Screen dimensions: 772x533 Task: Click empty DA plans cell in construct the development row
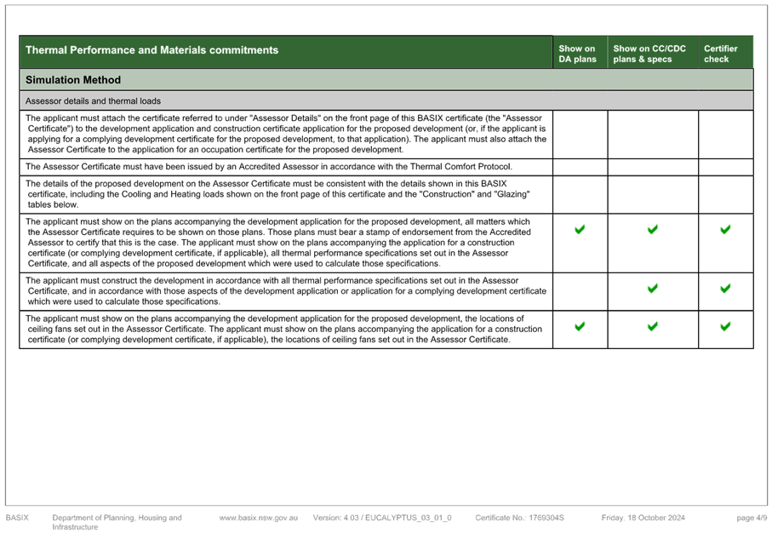(580, 292)
